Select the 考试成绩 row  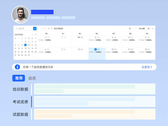pos(20,102)
